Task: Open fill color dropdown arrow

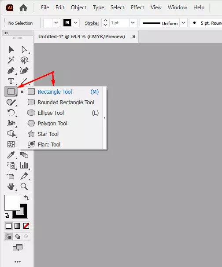Action: tap(56, 23)
